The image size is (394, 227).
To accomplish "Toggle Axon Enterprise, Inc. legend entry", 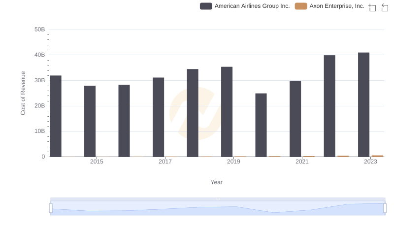I will click(329, 6).
